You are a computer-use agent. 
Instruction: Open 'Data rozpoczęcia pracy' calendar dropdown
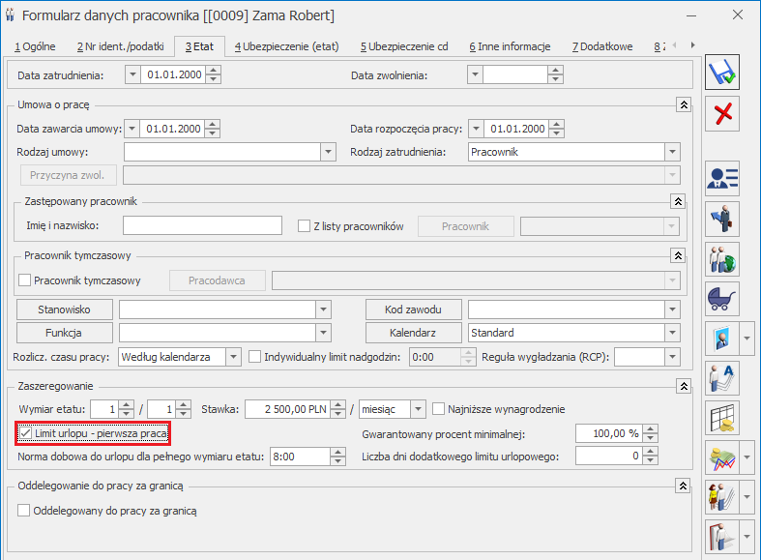pos(476,129)
